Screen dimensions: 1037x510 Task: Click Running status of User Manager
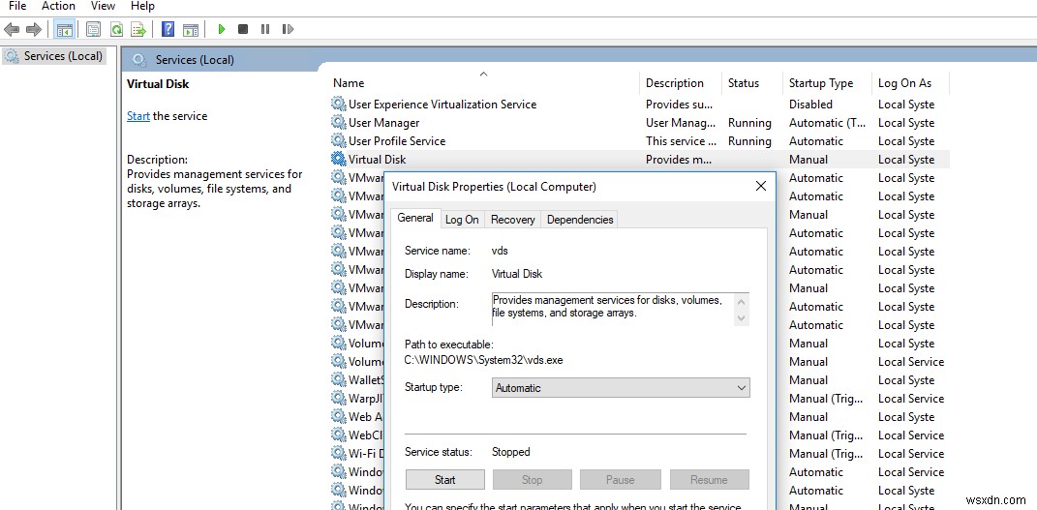point(749,122)
